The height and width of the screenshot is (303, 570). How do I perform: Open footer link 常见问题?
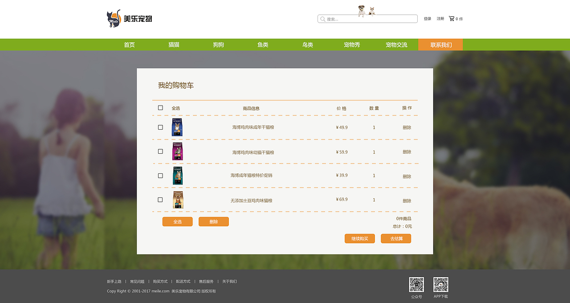click(137, 282)
